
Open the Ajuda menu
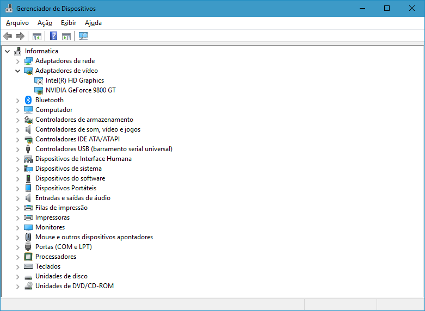coord(93,23)
